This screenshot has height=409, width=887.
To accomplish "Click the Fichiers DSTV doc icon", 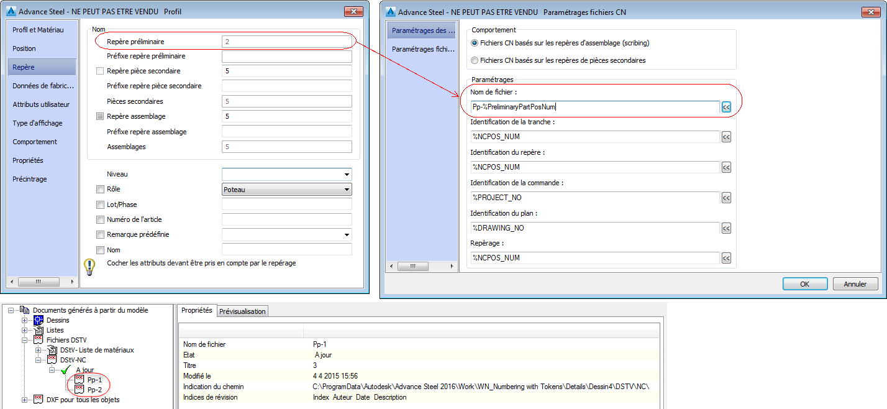I will pos(39,340).
